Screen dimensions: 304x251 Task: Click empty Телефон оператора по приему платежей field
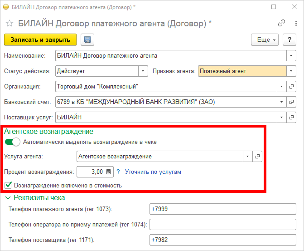pyautogui.click(x=223, y=225)
